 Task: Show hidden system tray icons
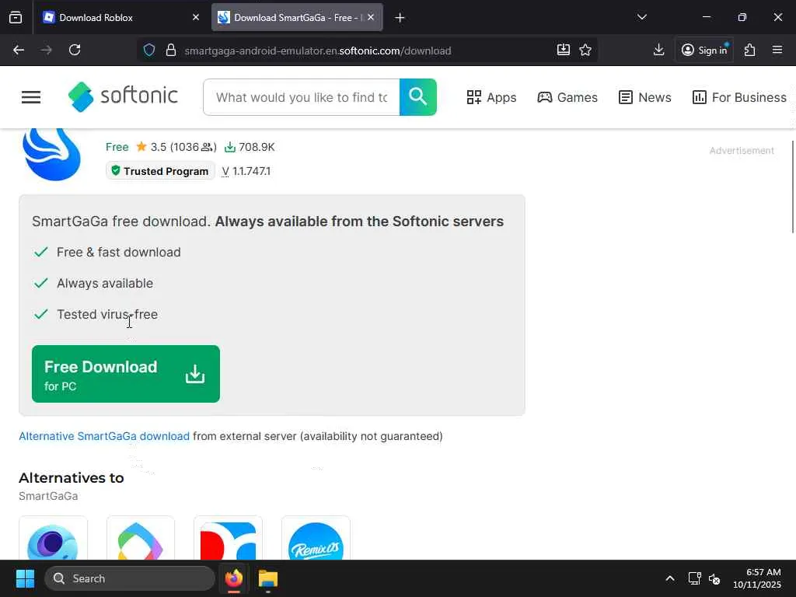[670, 578]
